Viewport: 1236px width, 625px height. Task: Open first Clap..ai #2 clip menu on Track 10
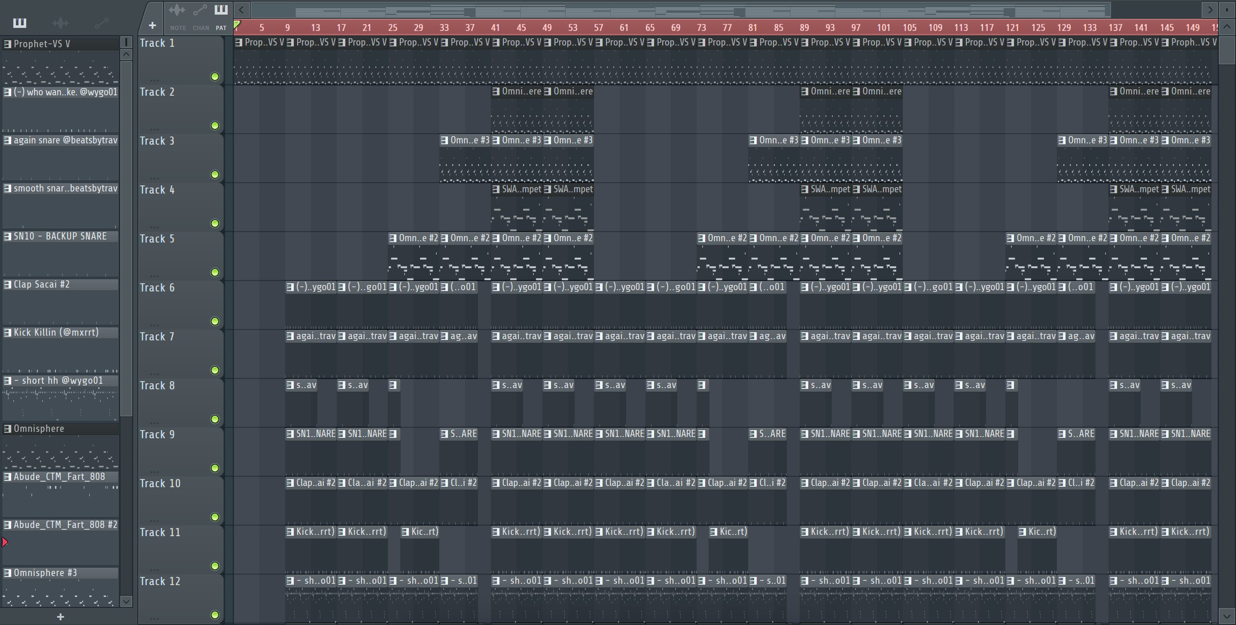(x=290, y=483)
